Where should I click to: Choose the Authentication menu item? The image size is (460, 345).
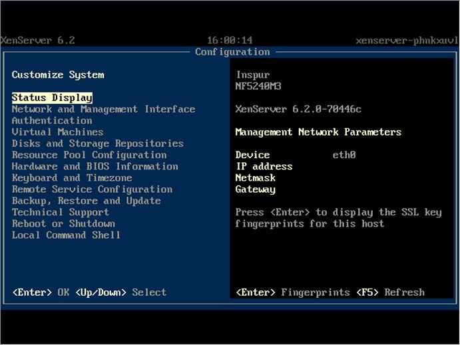click(52, 120)
